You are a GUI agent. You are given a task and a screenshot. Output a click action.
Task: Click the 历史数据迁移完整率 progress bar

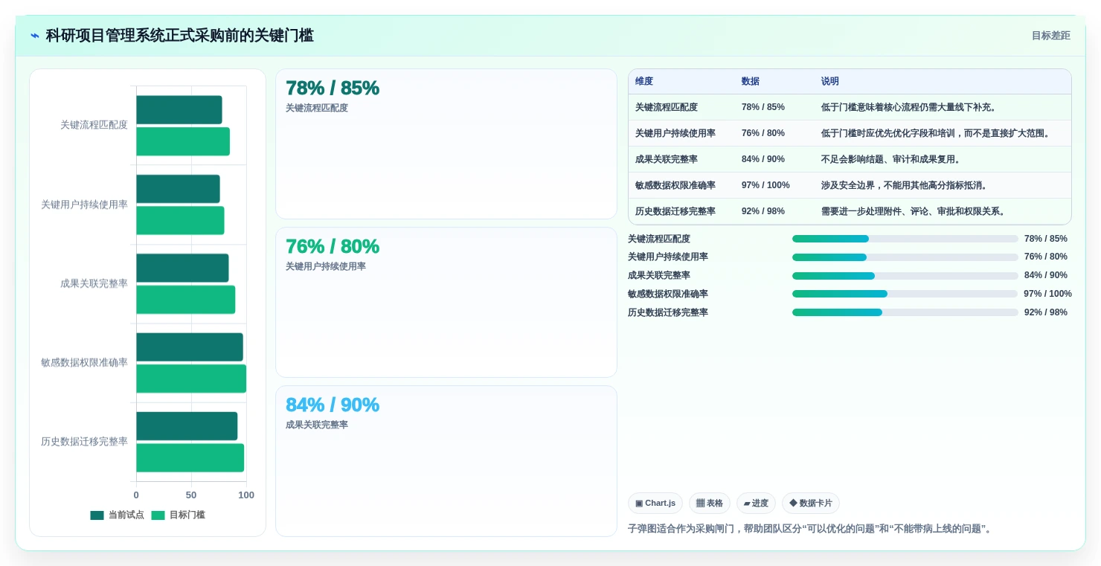pyautogui.click(x=905, y=312)
